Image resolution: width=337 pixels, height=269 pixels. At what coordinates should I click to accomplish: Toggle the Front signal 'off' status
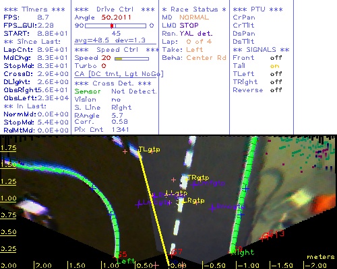[276, 58]
